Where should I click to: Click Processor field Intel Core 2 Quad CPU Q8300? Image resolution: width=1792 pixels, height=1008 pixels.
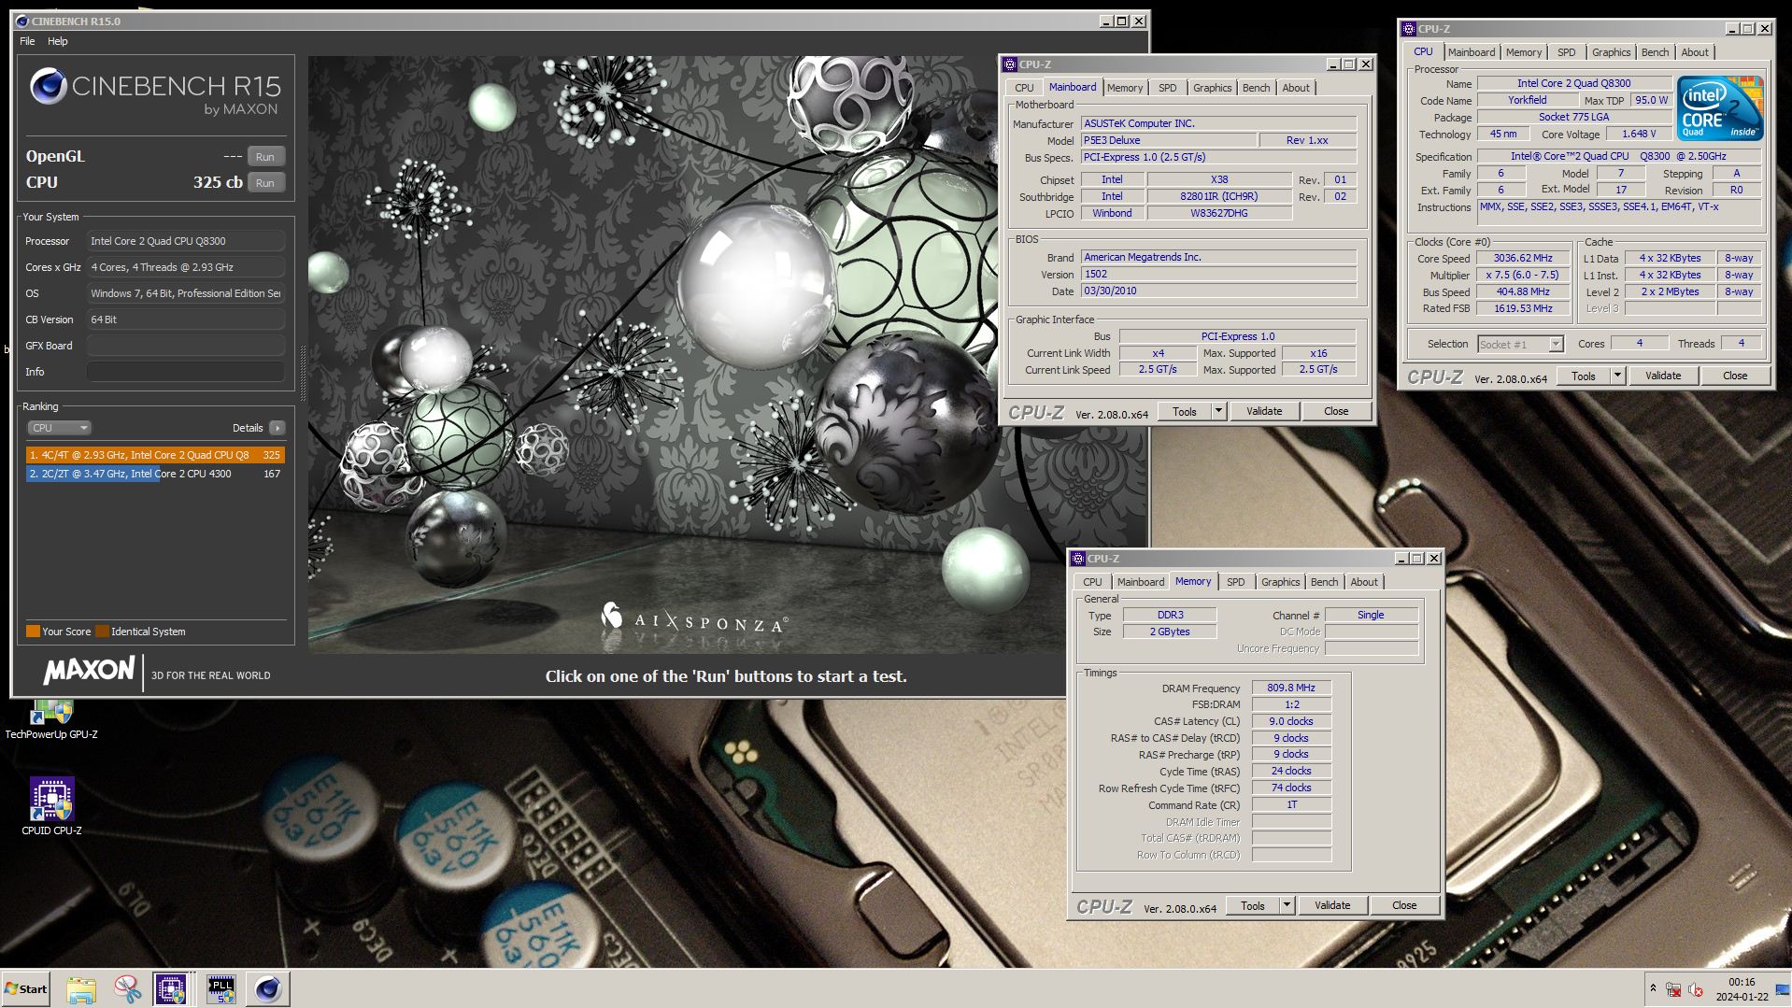186,241
